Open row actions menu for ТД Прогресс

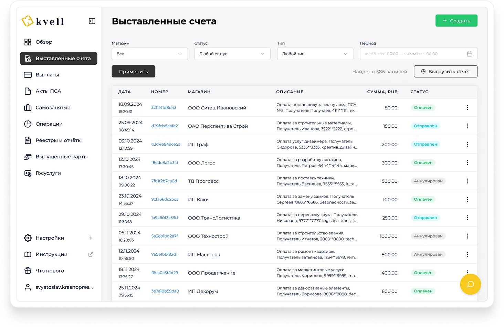tap(467, 181)
